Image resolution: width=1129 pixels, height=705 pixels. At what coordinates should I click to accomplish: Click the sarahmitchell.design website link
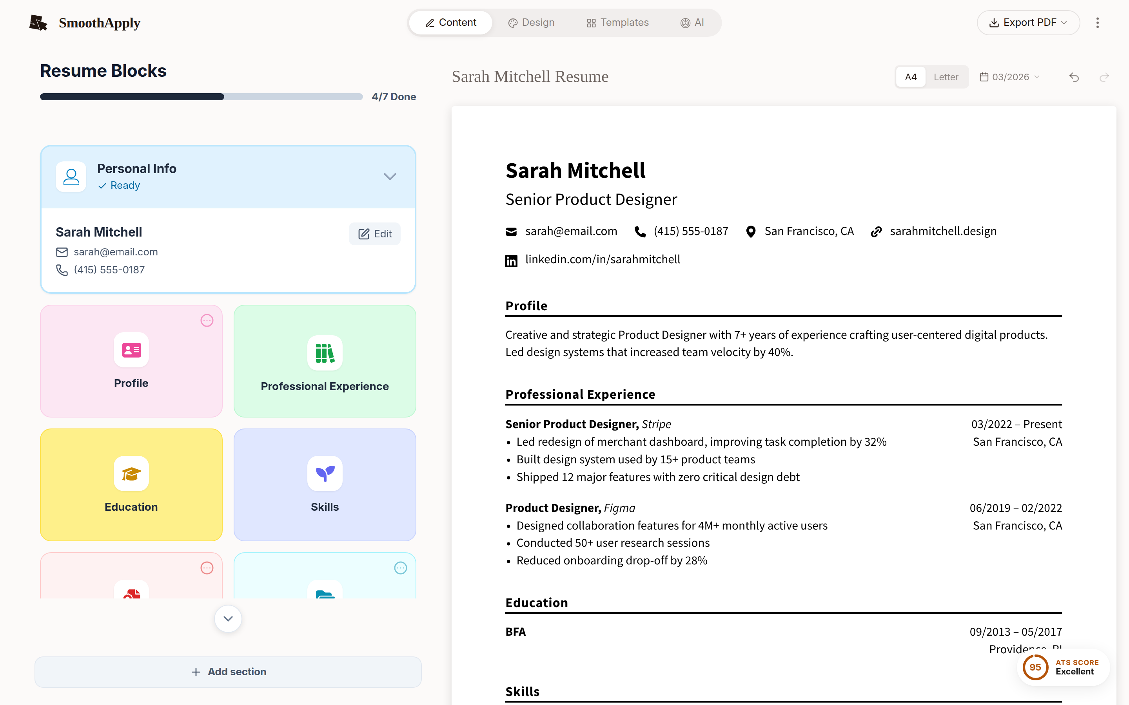(x=943, y=231)
